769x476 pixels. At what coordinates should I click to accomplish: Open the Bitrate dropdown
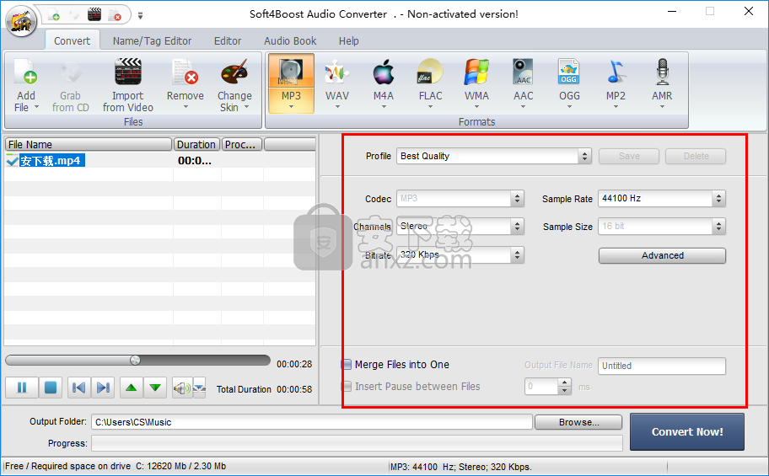(517, 254)
